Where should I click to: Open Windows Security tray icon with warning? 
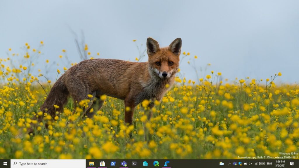[x=240, y=164]
